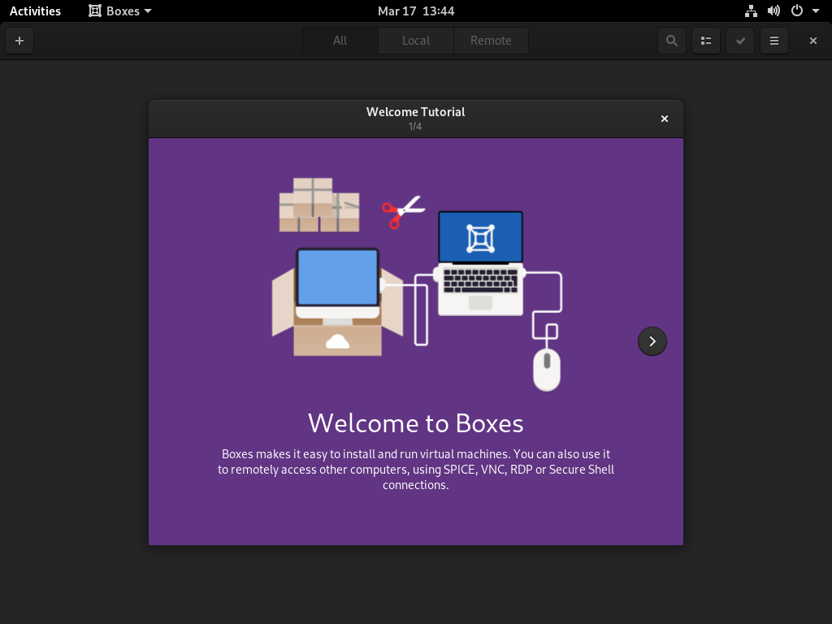Click the network status icon
This screenshot has height=624, width=832.
pos(751,11)
